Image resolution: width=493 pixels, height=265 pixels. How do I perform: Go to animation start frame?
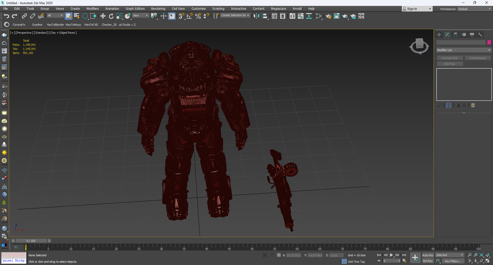[379, 255]
